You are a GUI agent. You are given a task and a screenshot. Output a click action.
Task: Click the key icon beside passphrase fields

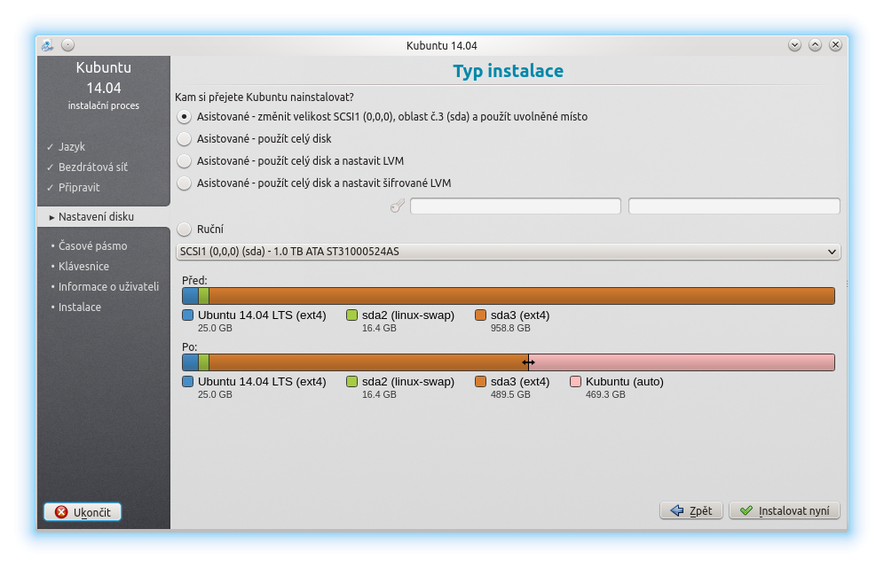(398, 206)
